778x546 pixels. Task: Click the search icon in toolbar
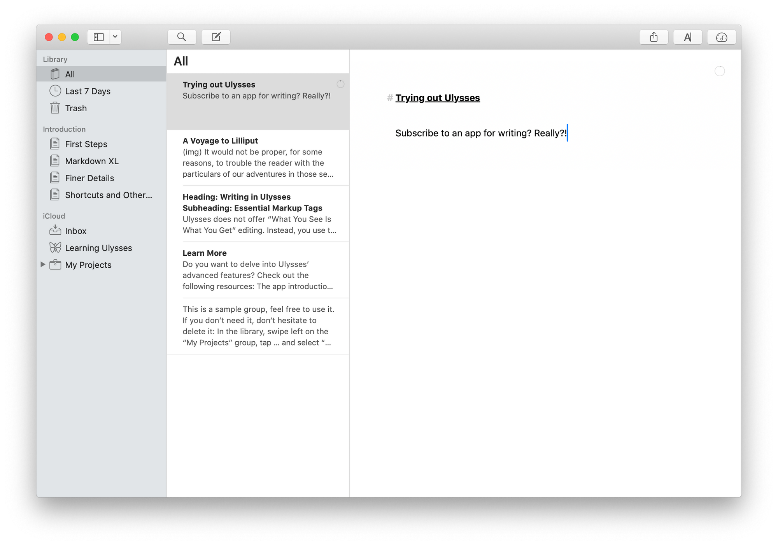pyautogui.click(x=182, y=37)
